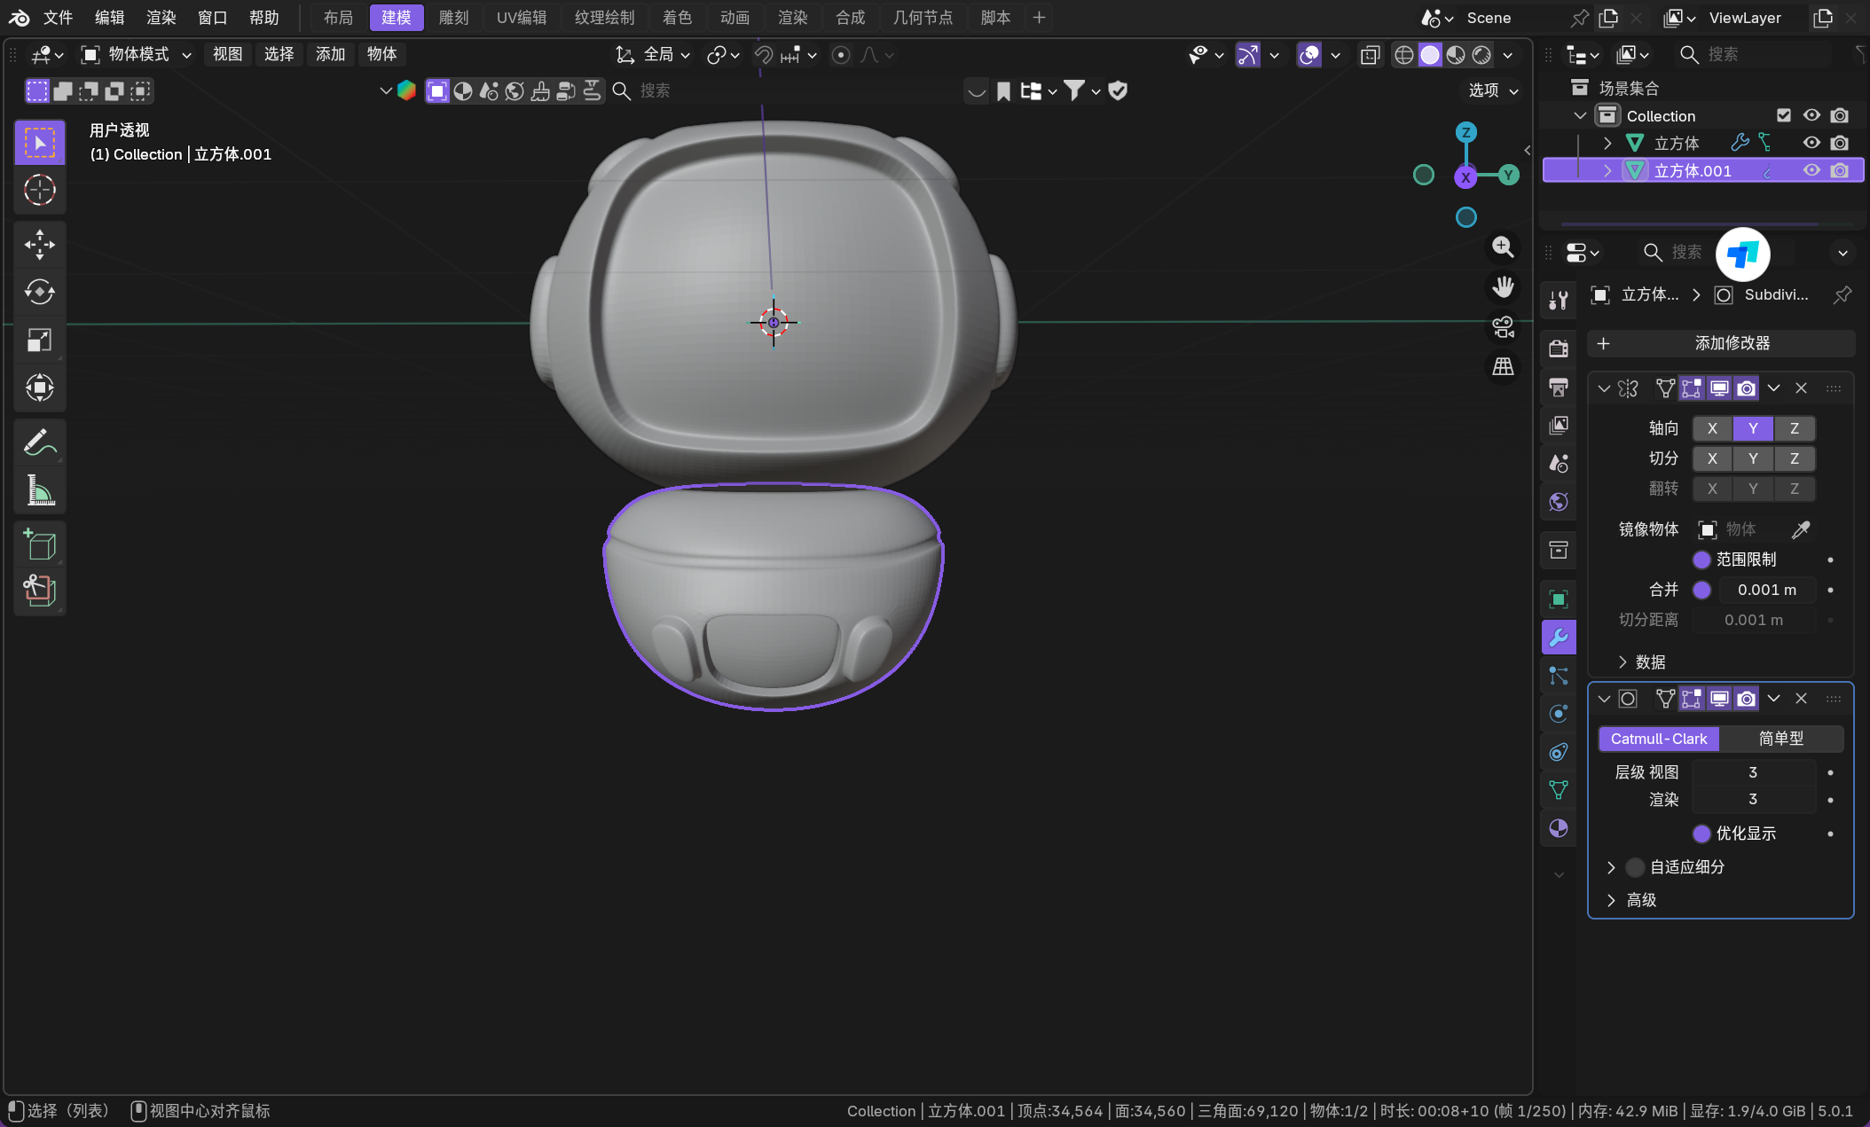The width and height of the screenshot is (1870, 1127).
Task: Switch to the 雕刻 workspace tab
Action: (x=453, y=18)
